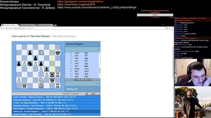Click the black rook on g3
The width and height of the screenshot is (211, 118).
click(x=52, y=74)
